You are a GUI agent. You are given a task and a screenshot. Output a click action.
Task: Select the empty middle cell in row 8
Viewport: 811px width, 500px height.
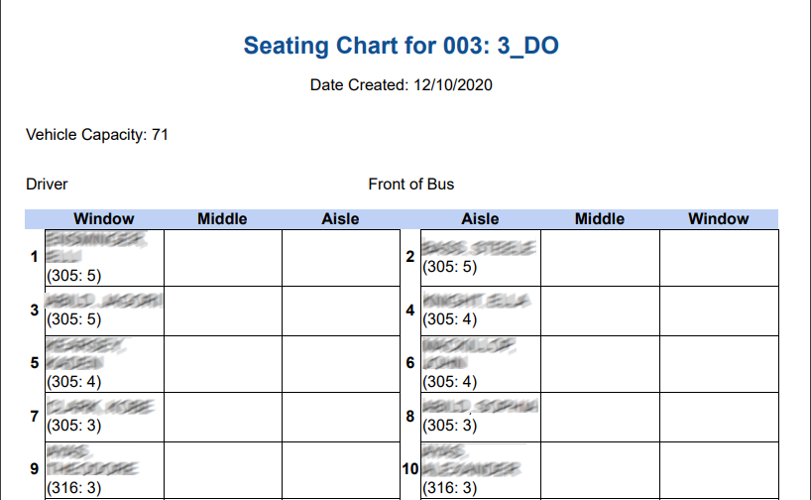click(x=600, y=416)
